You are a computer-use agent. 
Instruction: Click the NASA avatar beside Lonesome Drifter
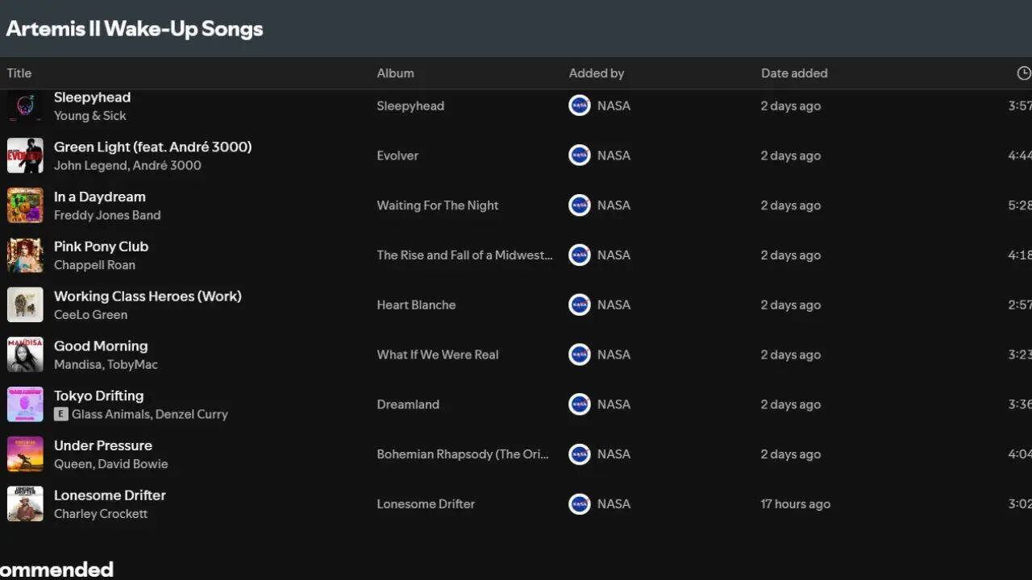point(579,503)
